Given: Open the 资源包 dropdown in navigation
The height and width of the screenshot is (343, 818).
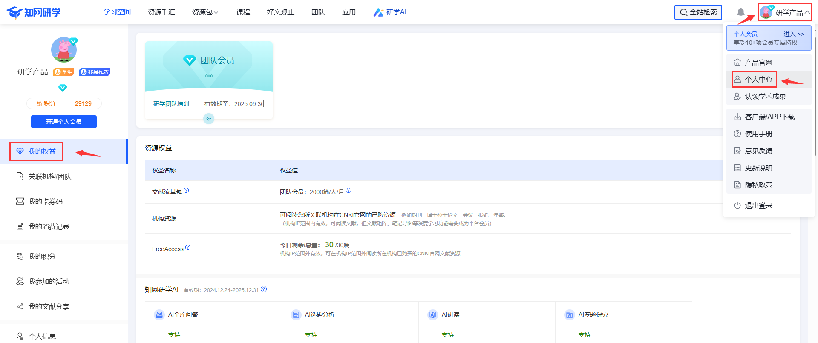Looking at the screenshot, I should click(205, 12).
